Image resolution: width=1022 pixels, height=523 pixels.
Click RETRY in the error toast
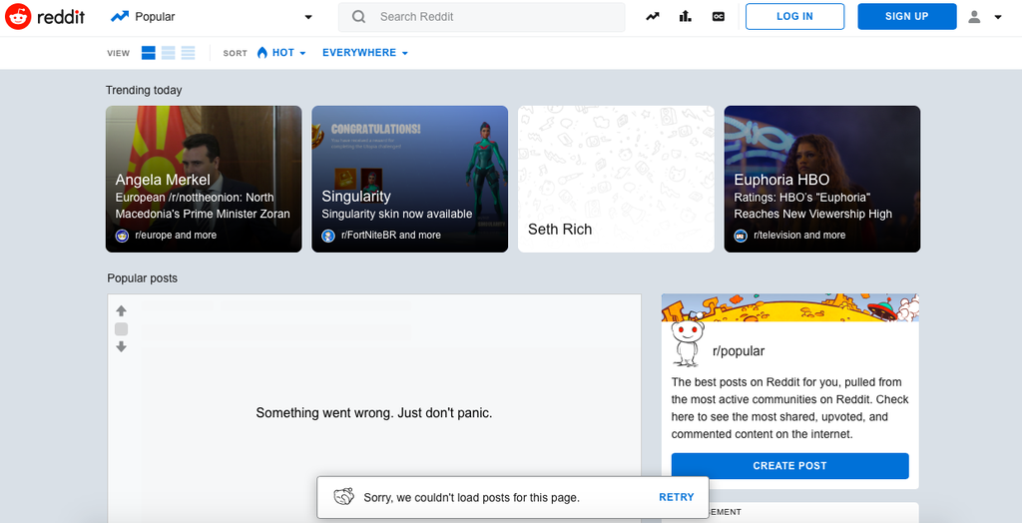[x=676, y=497]
